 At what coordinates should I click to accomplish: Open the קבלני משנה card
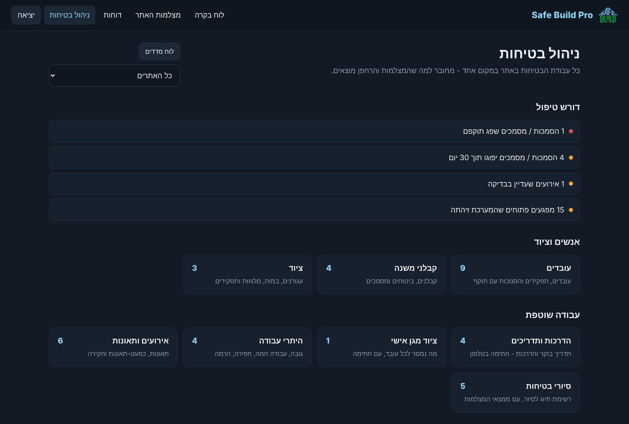click(381, 274)
